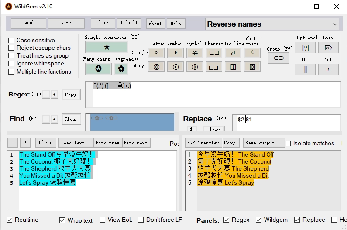Screen dimensions: 347x230
Task: Click the plus stepper beside Regex
Action: tap(54, 95)
